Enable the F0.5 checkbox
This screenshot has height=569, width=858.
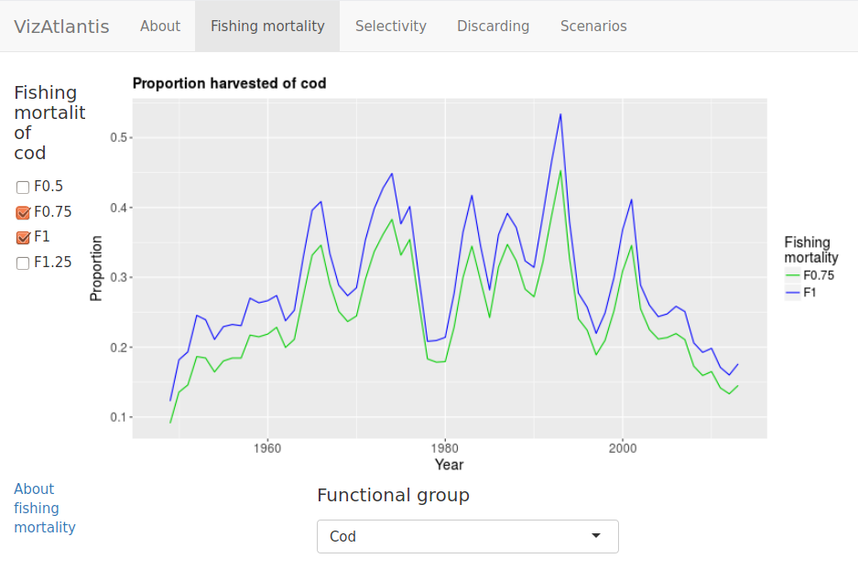tap(23, 187)
